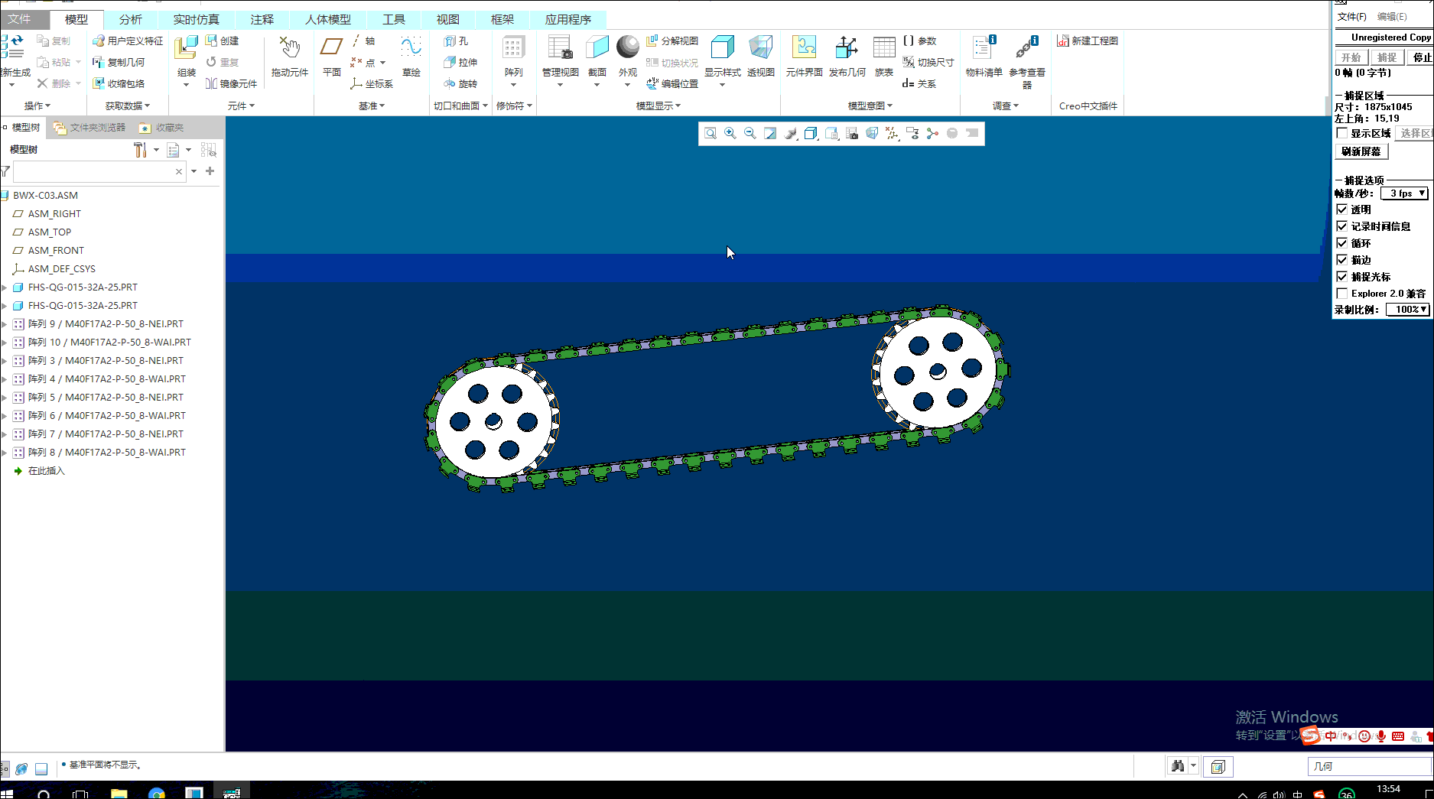
Task: Open the 几何 selection filter box
Action: coord(1368,766)
